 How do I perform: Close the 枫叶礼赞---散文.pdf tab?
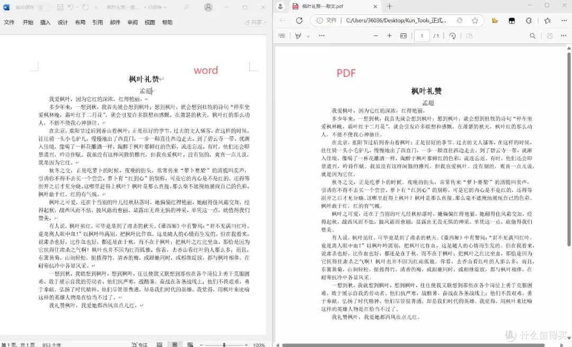click(x=376, y=6)
